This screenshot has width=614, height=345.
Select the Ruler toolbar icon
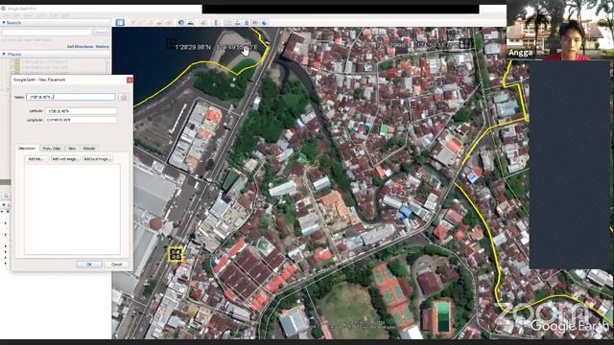point(216,22)
